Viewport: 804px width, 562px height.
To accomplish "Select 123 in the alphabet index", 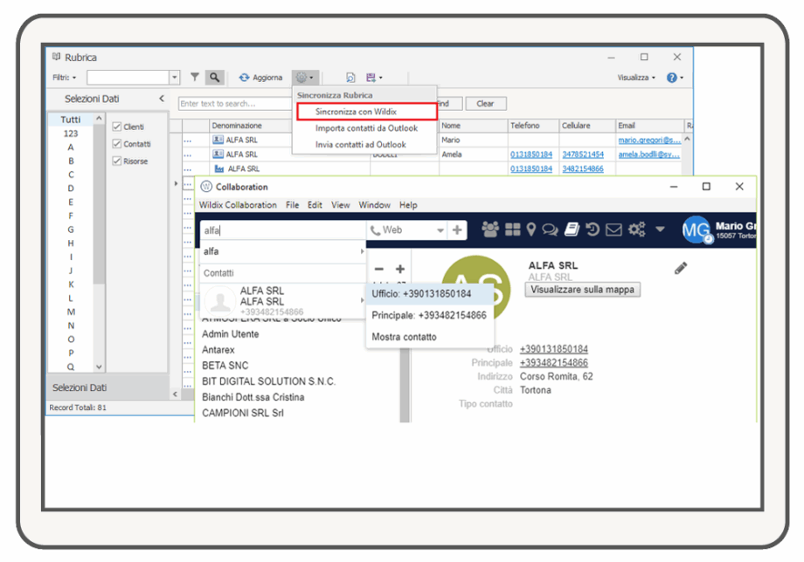I will 70,133.
